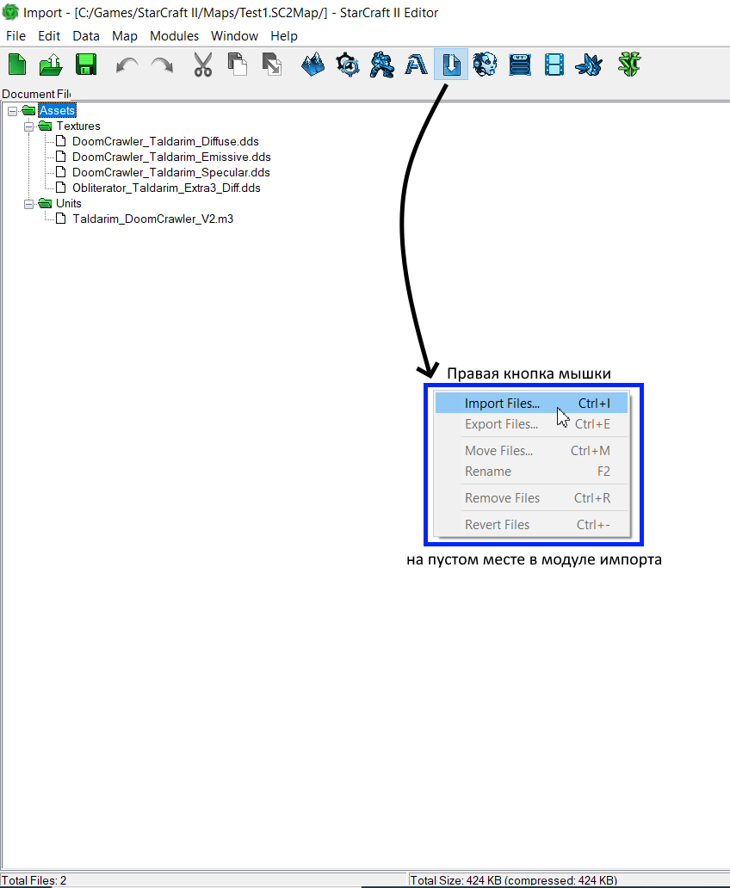Open the UI module screen icon
The height and width of the screenshot is (888, 730).
pos(520,65)
